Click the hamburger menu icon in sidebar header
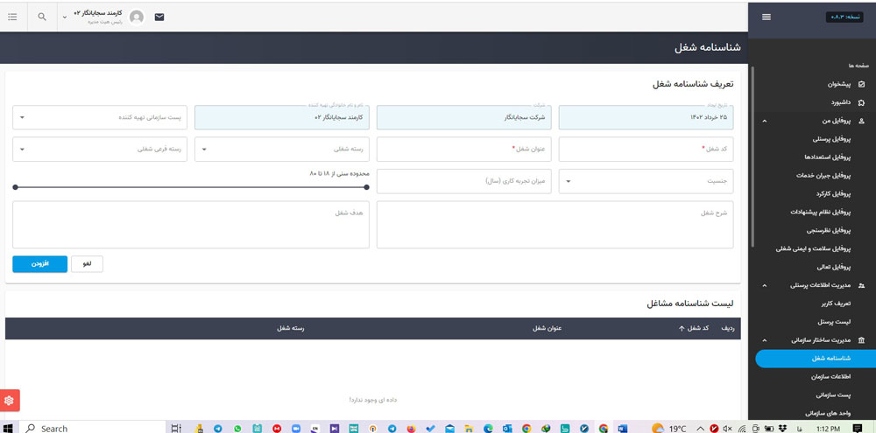The image size is (876, 433). click(766, 17)
